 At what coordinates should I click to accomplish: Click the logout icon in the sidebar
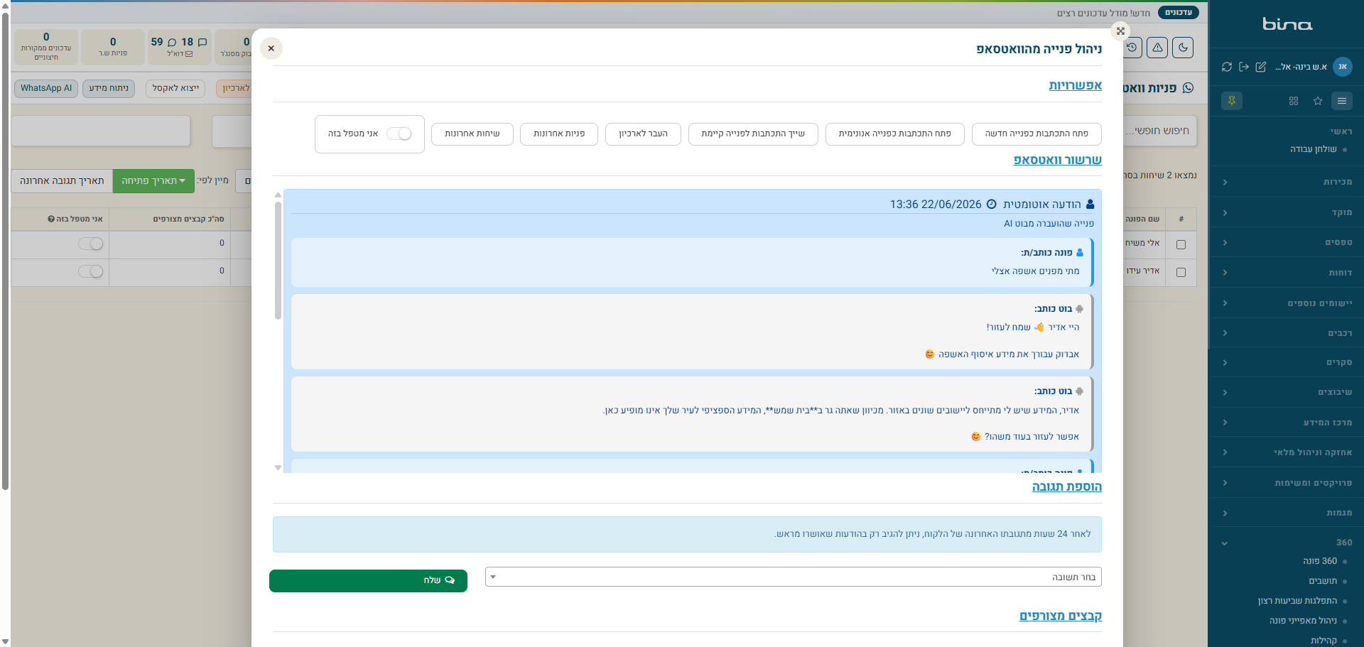[1244, 67]
